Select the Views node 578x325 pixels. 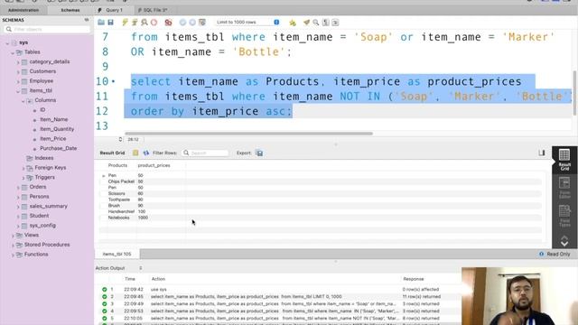pyautogui.click(x=32, y=235)
